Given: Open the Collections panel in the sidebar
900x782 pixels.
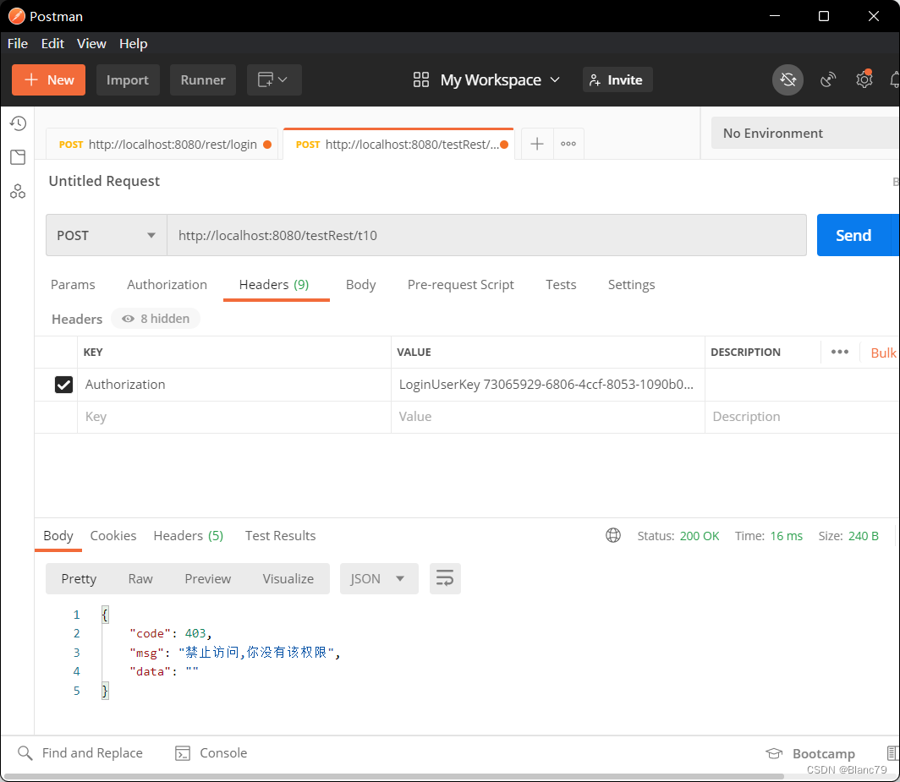Looking at the screenshot, I should pos(18,156).
